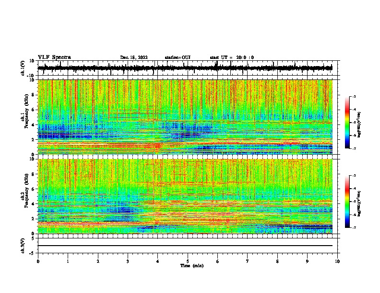Screen dimensions: 380x293
Task: Click the "ch.1(V)" waveform axis label
Action: [x=23, y=68]
